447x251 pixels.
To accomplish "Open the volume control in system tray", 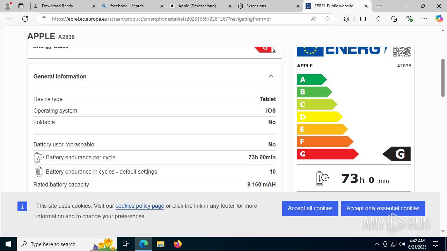I will click(402, 244).
